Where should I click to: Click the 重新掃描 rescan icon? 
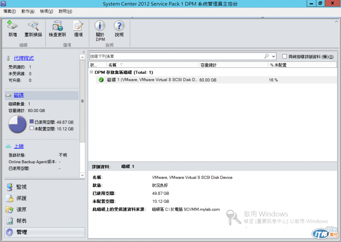(x=33, y=26)
